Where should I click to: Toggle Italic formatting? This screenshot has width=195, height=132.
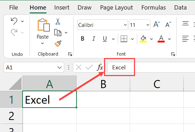click(94, 39)
